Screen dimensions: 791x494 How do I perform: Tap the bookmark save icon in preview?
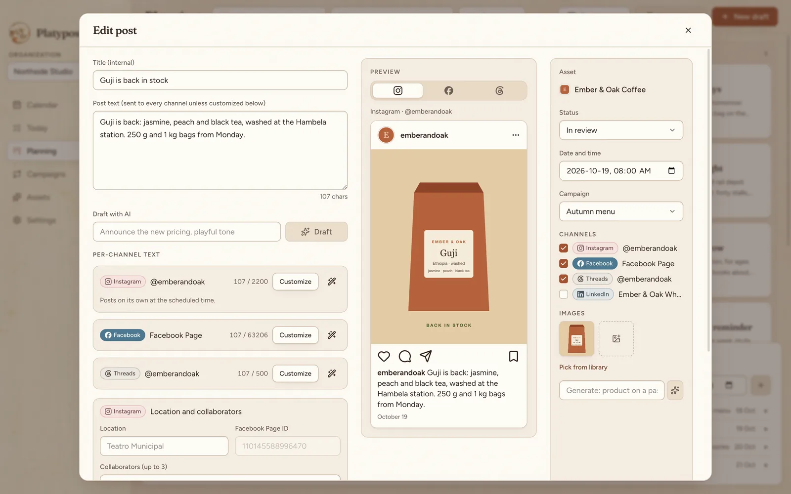click(514, 356)
